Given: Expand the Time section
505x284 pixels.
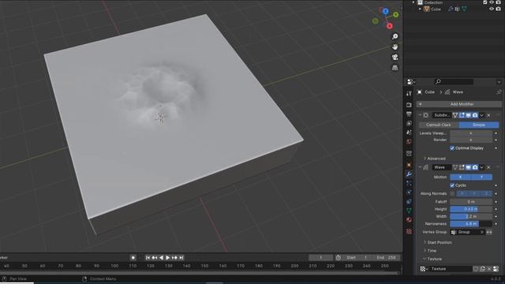Looking at the screenshot, I should (429, 251).
